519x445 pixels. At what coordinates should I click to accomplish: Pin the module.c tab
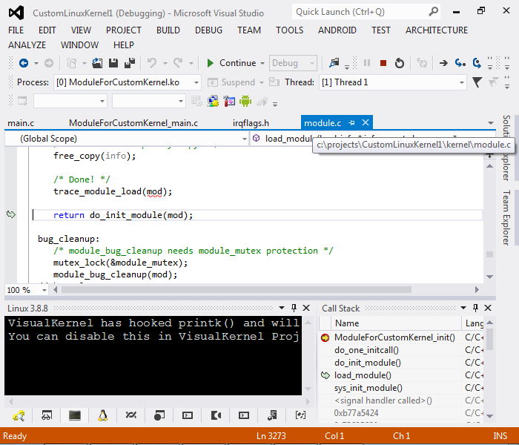tap(351, 123)
